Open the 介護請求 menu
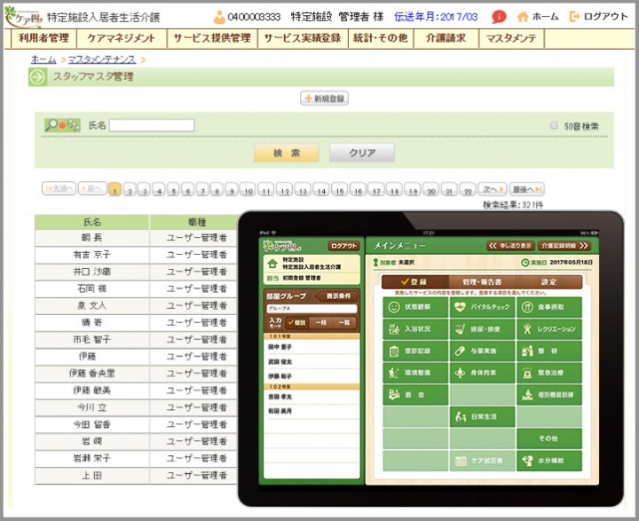This screenshot has width=639, height=521. point(446,38)
